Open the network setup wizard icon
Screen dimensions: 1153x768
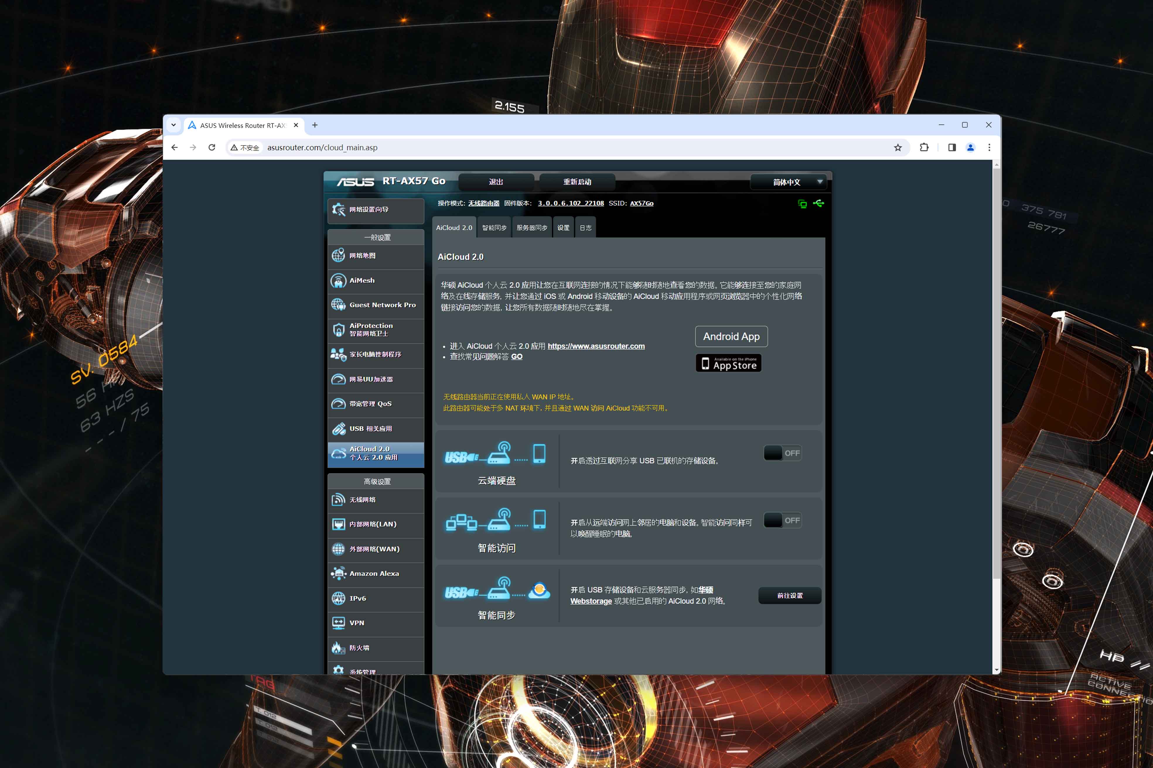tap(338, 210)
